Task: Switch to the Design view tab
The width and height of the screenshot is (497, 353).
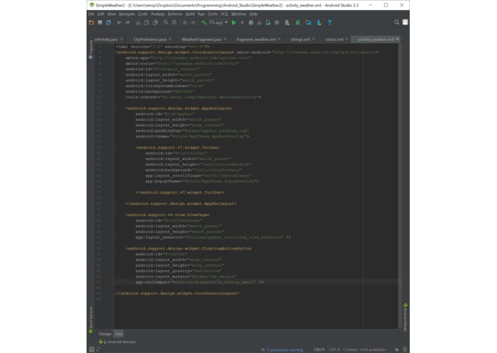Action: [105, 334]
